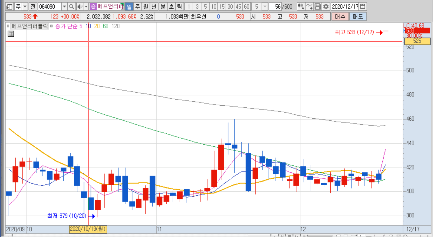The height and width of the screenshot is (237, 433).
Task: Switch to 분 minute chart period
Action: 163,6
